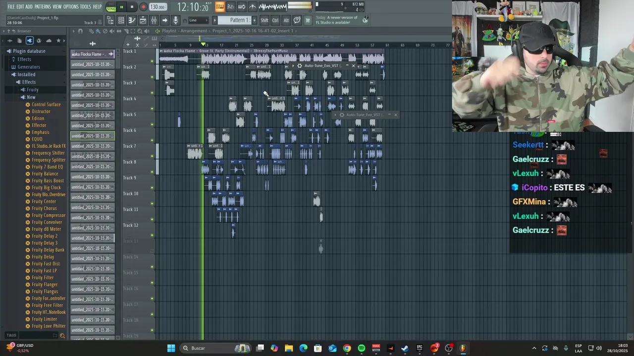The width and height of the screenshot is (634, 356).
Task: Toggle Pattern/Song mode switch
Action: click(x=111, y=7)
